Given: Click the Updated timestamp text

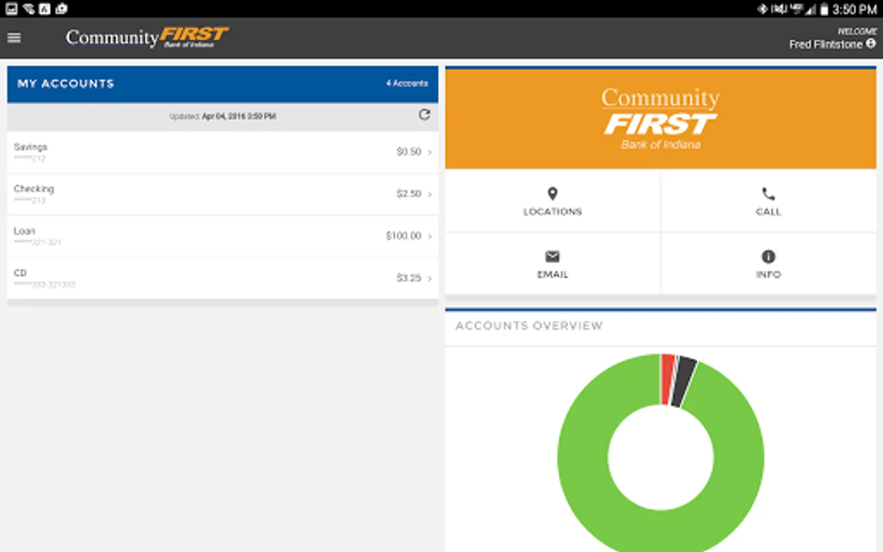Looking at the screenshot, I should 223,116.
